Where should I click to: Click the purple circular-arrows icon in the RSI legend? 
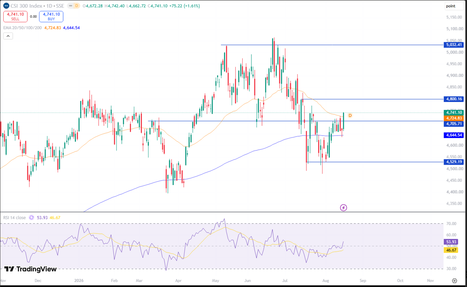click(31, 217)
